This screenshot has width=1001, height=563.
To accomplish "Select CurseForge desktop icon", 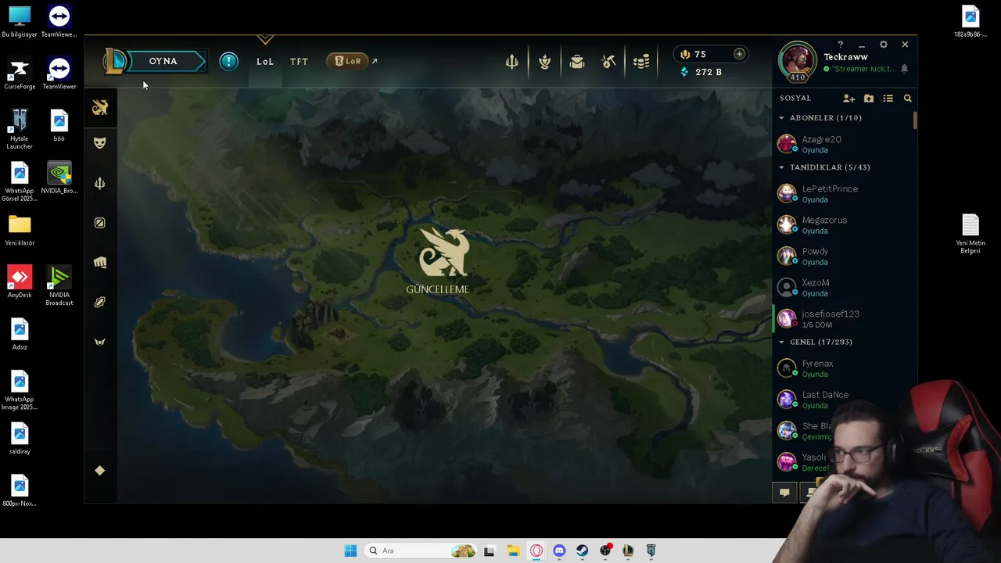I will [x=20, y=74].
